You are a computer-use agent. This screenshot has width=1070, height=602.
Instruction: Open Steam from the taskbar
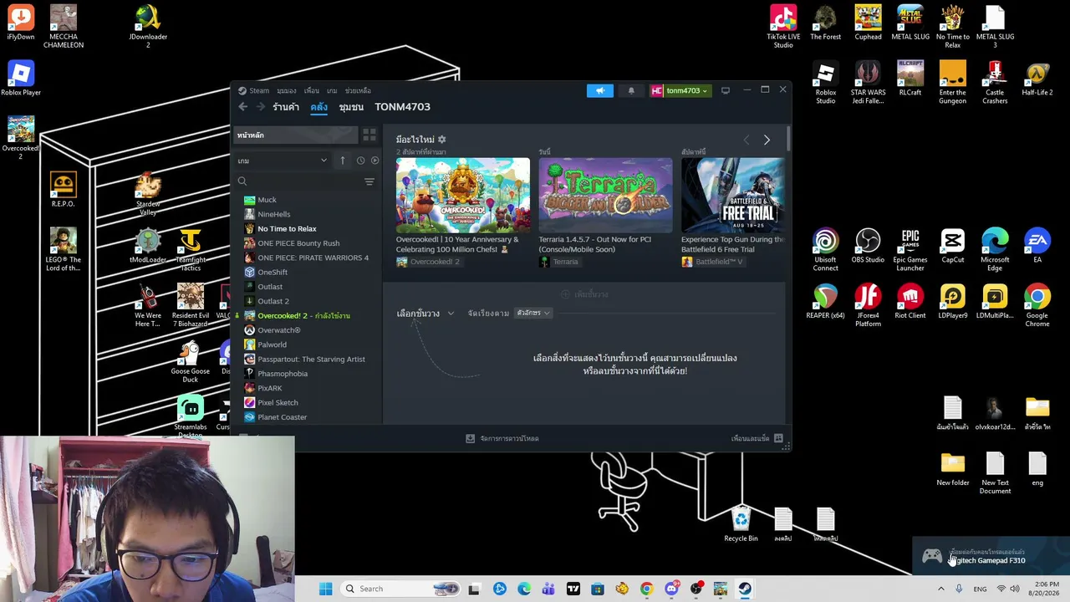point(745,589)
